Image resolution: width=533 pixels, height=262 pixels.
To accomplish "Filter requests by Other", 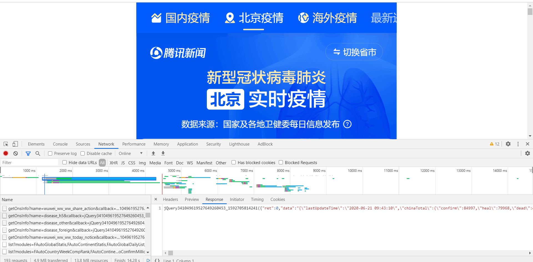I will (221, 163).
